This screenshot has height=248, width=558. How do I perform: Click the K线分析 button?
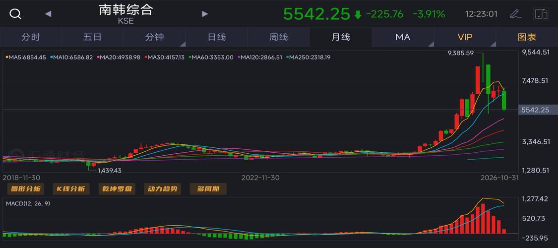coord(71,189)
